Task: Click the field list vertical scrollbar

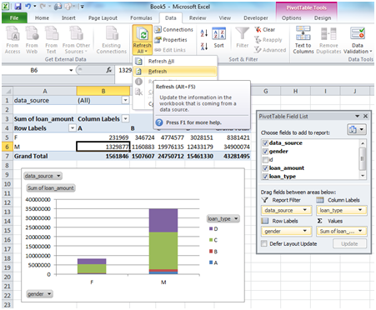Action: point(362,159)
